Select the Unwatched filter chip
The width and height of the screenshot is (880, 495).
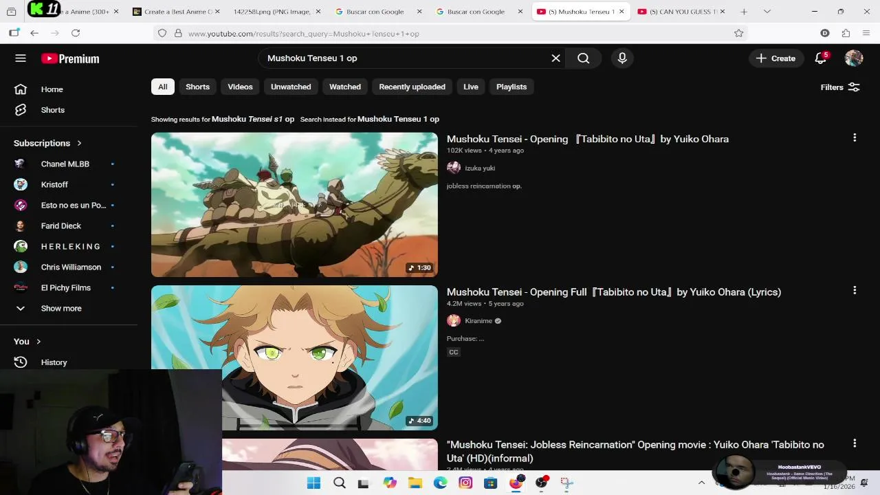291,87
